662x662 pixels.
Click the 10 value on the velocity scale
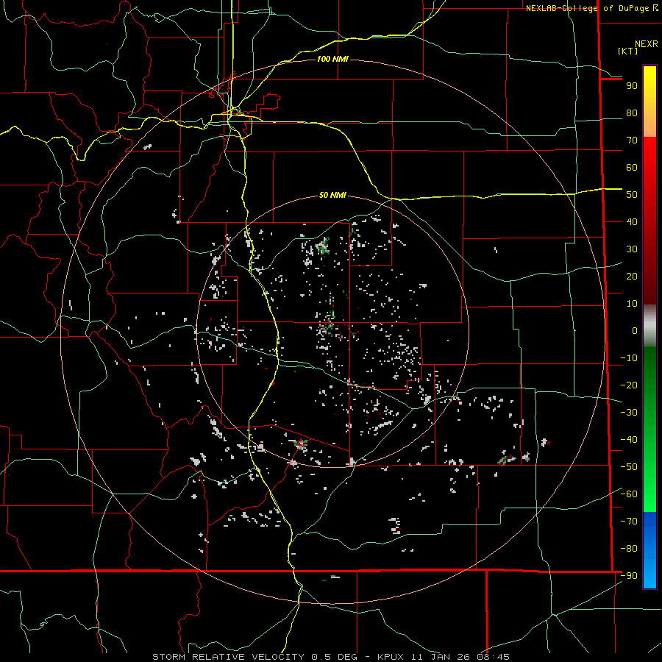click(x=632, y=304)
